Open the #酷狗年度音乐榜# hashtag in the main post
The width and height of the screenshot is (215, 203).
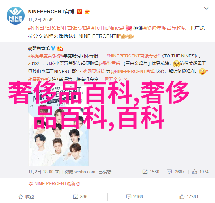click(x=164, y=28)
